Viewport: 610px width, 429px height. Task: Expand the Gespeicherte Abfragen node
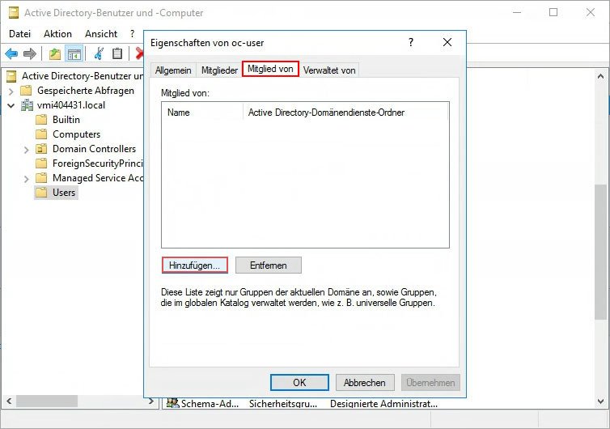11,91
